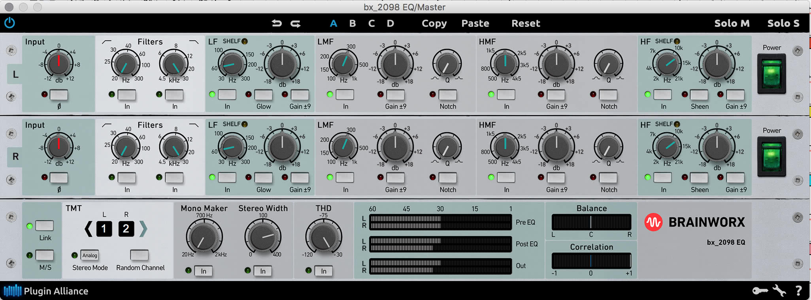Click the Plugin Alliance logo
Image resolution: width=811 pixels, height=300 pixels.
46,291
